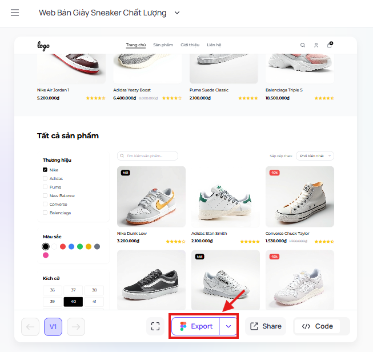Expand the project title dropdown chevron
The height and width of the screenshot is (352, 373).
coord(177,13)
